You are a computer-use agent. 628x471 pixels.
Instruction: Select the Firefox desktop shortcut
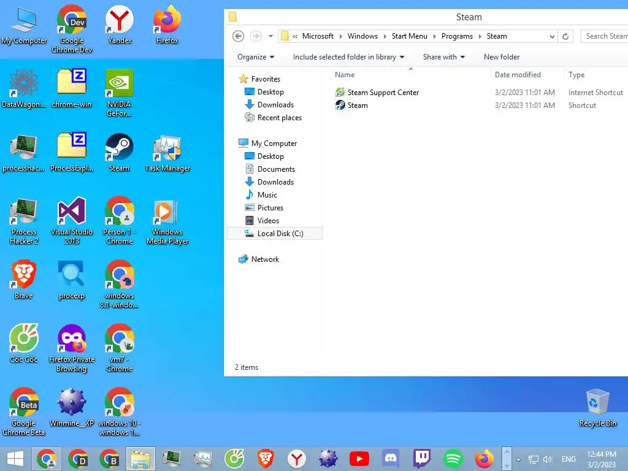click(x=167, y=25)
